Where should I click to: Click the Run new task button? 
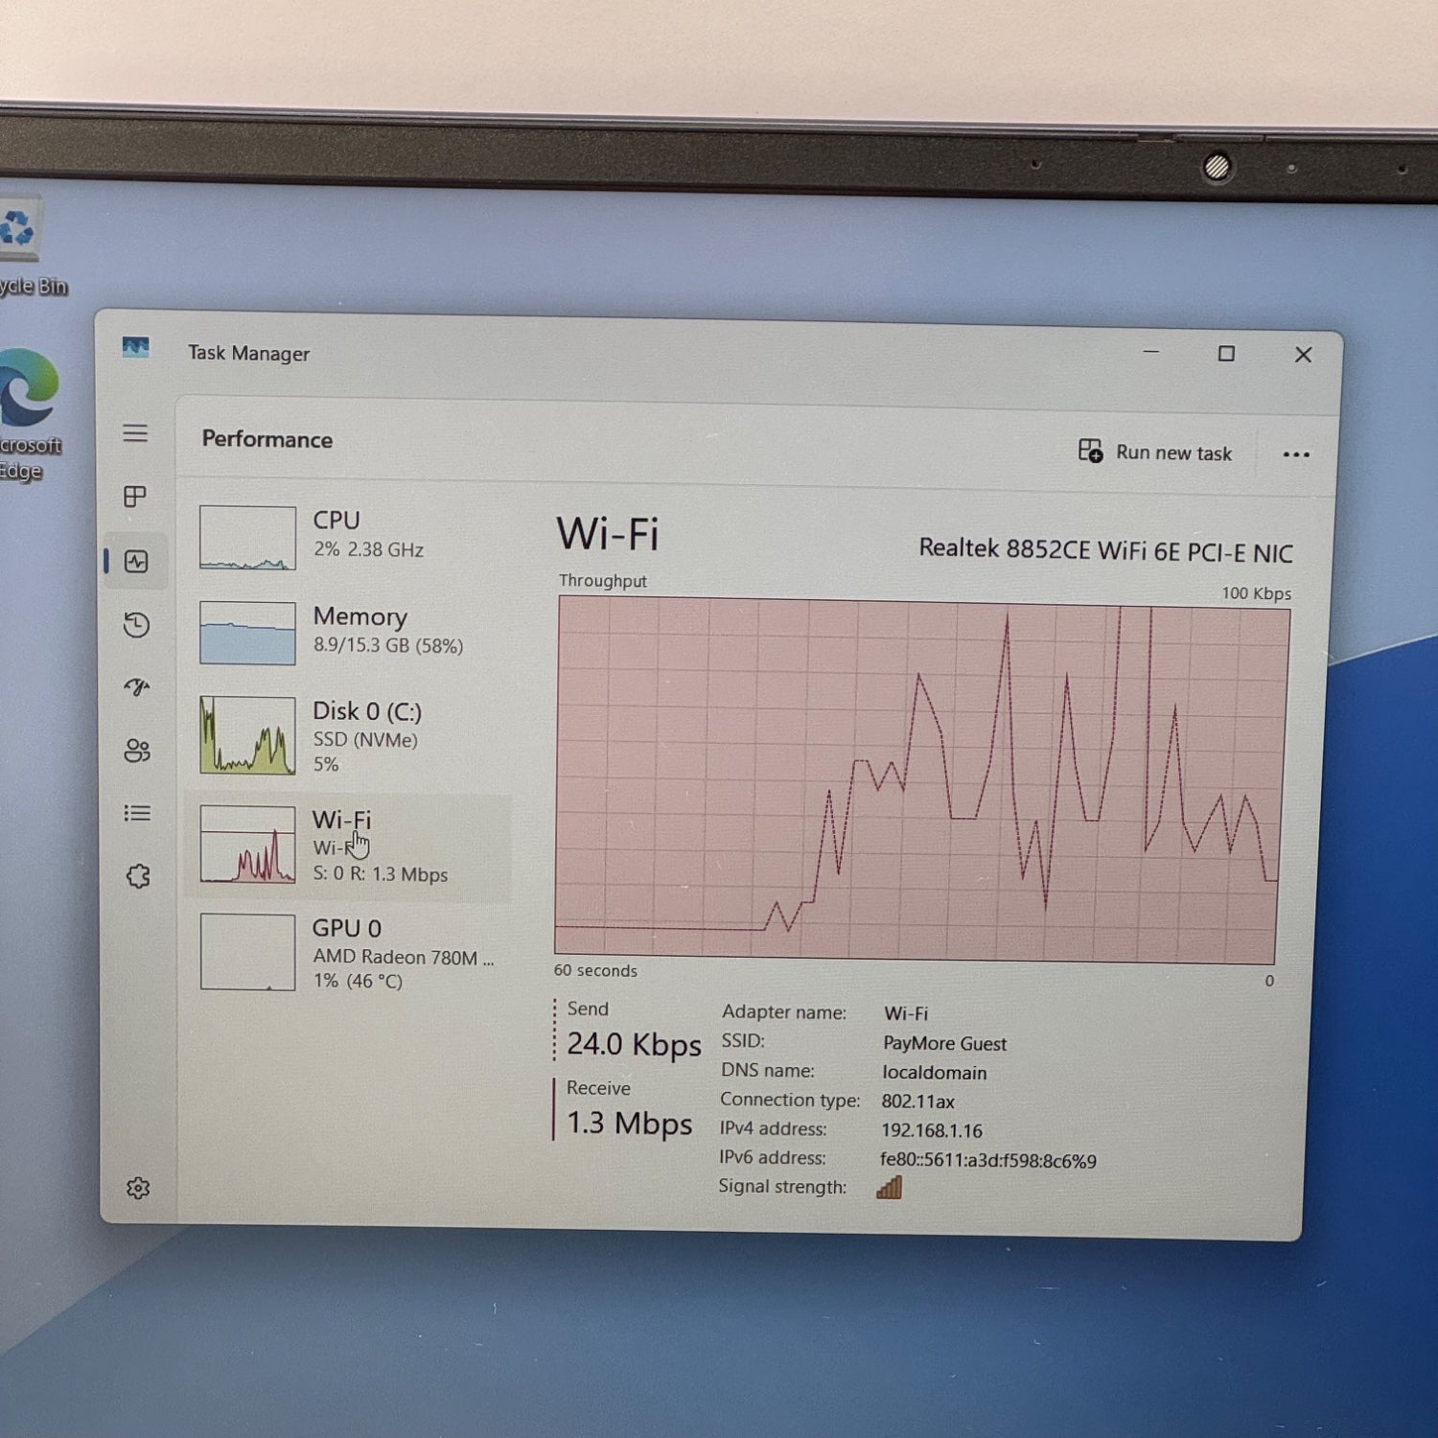pos(1155,452)
